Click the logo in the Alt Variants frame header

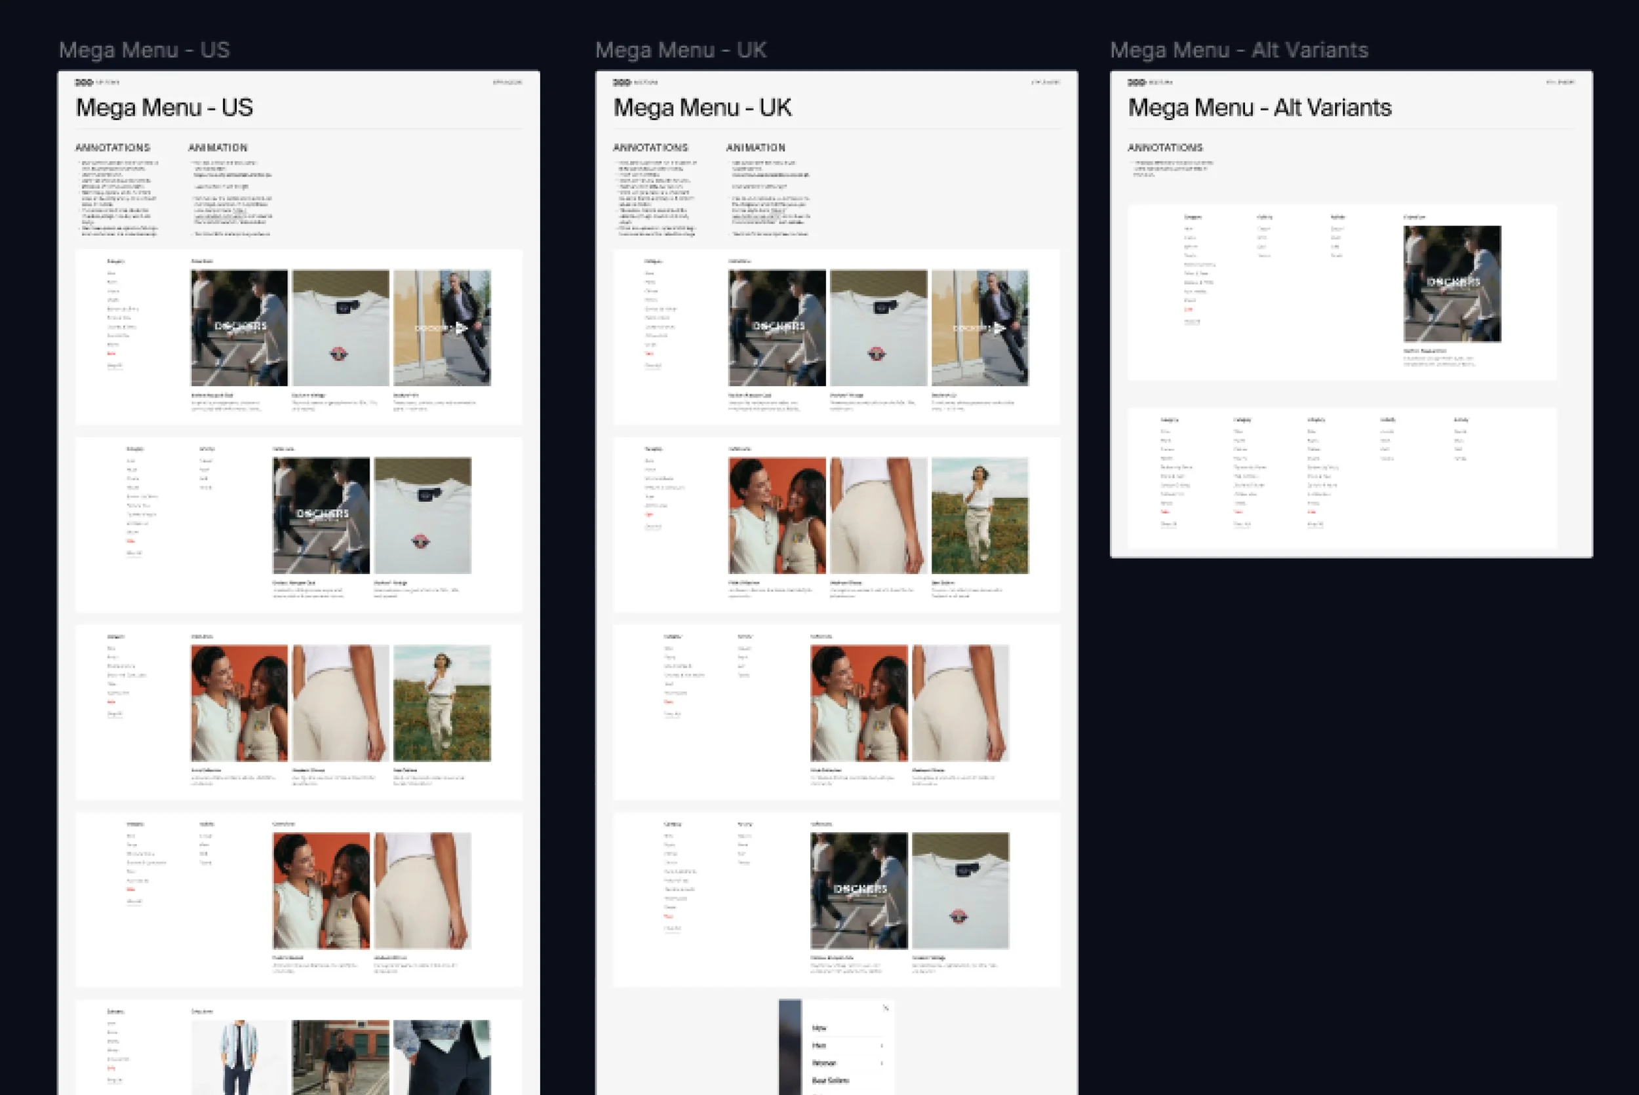(x=1136, y=83)
